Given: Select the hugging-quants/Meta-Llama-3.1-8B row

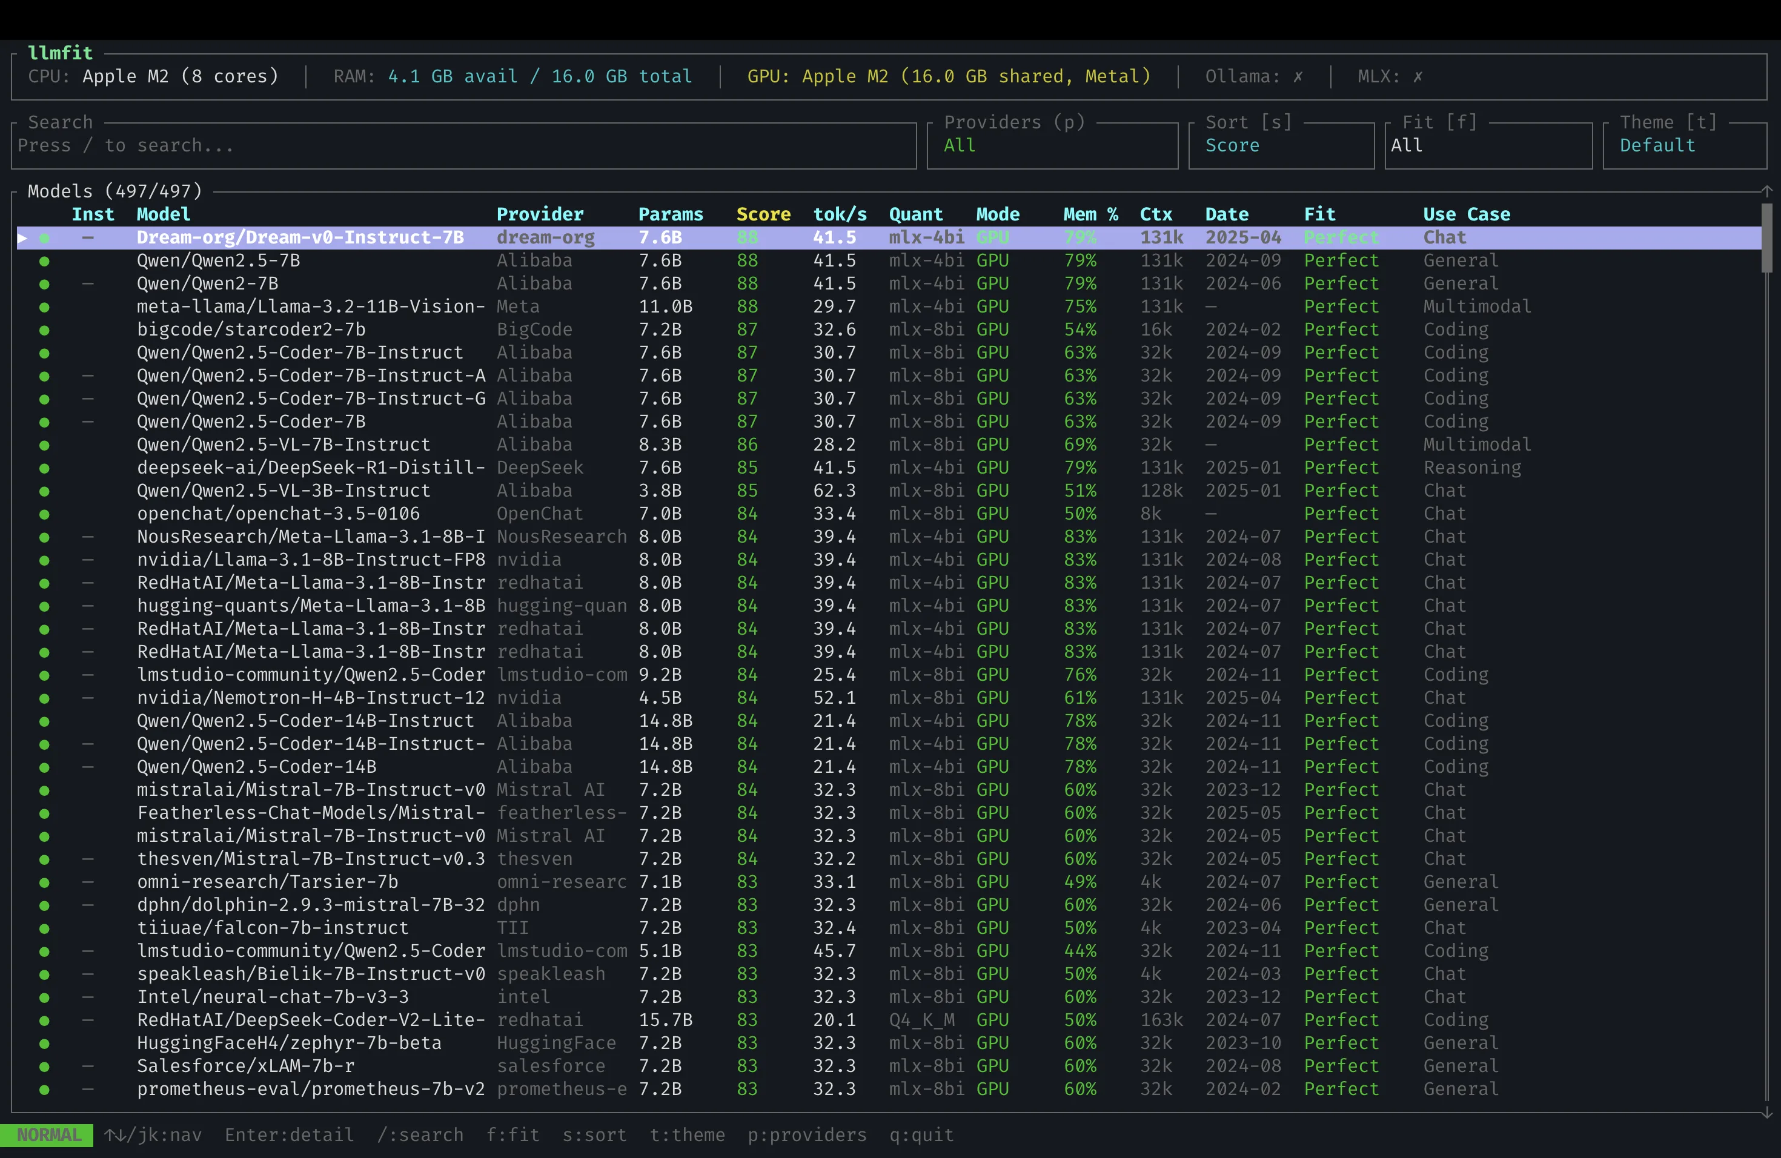Looking at the screenshot, I should [889, 606].
